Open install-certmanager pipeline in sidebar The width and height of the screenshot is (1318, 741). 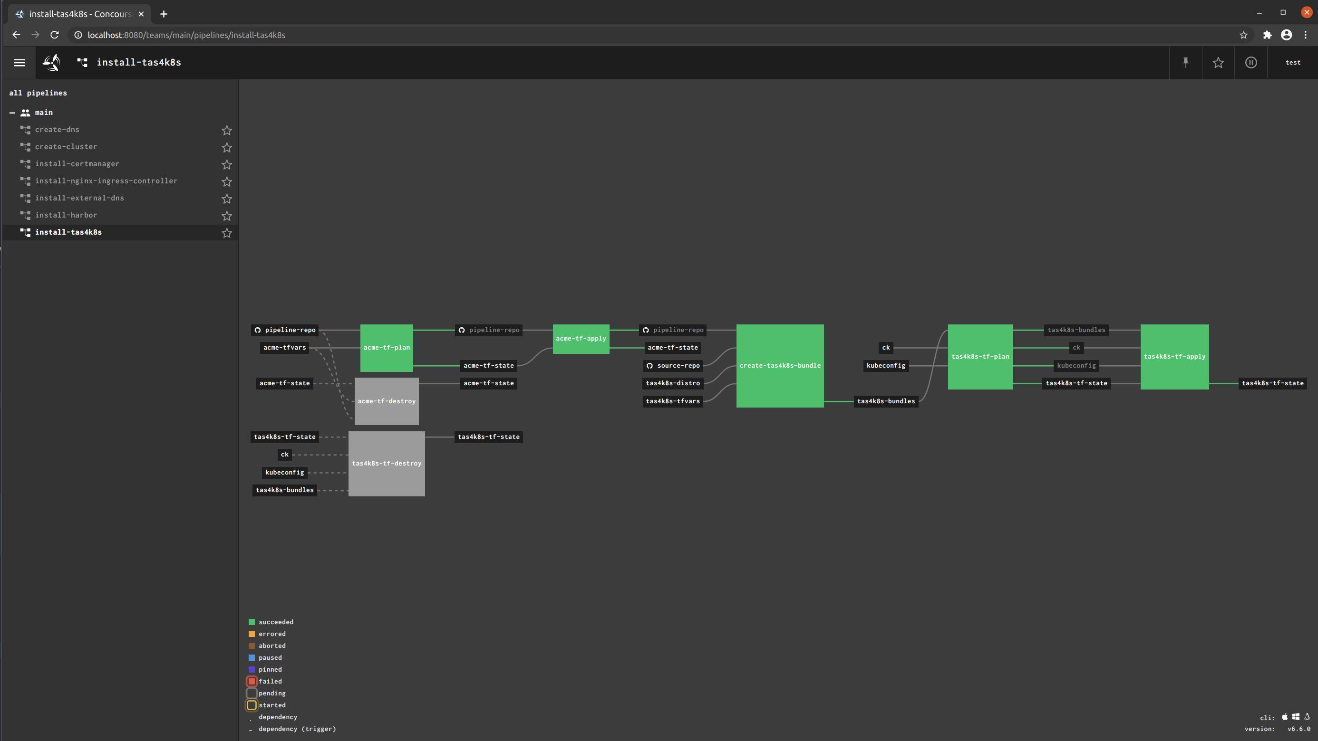pos(77,163)
